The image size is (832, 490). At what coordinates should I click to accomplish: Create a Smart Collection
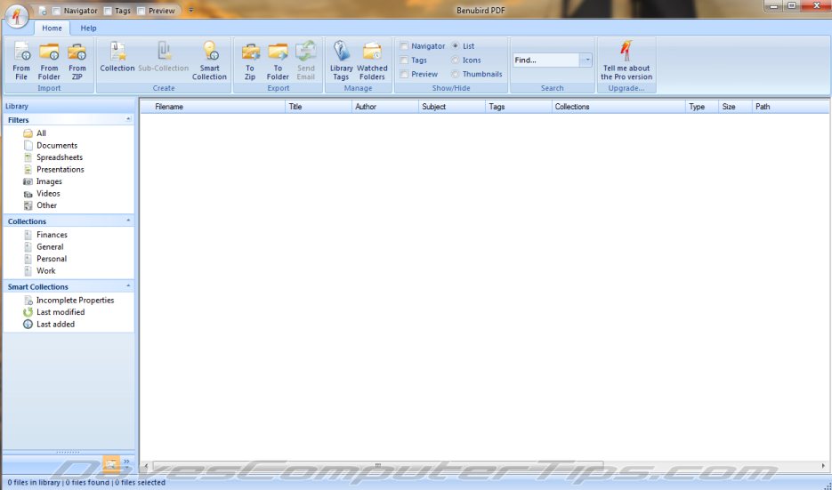tap(210, 60)
